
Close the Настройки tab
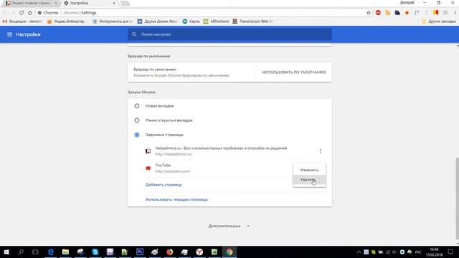coord(114,3)
